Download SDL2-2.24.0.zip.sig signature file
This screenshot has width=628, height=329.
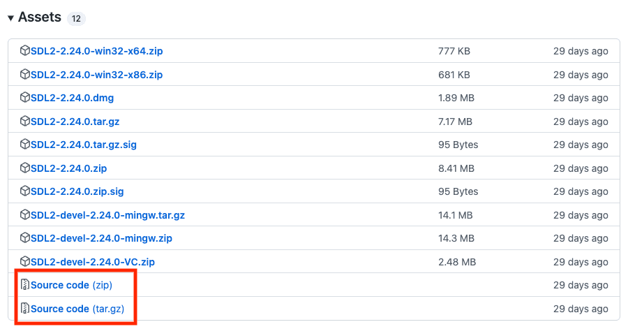coord(77,191)
